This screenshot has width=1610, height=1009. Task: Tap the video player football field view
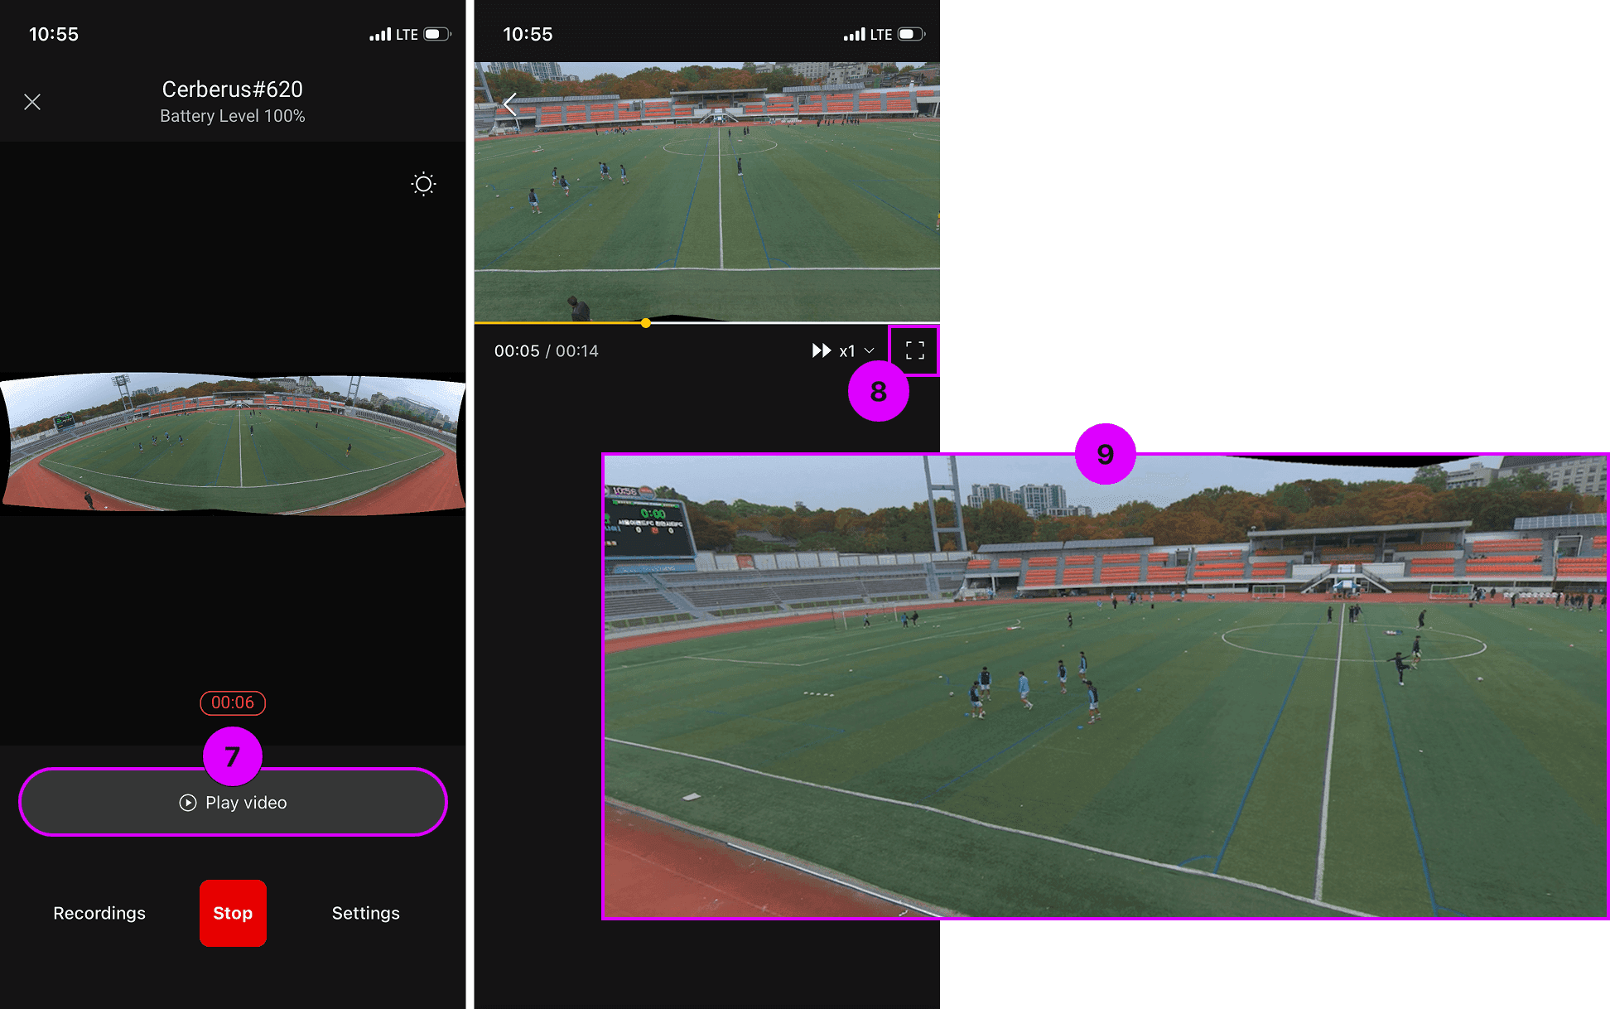706,191
